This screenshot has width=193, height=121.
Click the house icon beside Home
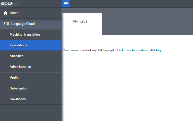click(x=5, y=13)
